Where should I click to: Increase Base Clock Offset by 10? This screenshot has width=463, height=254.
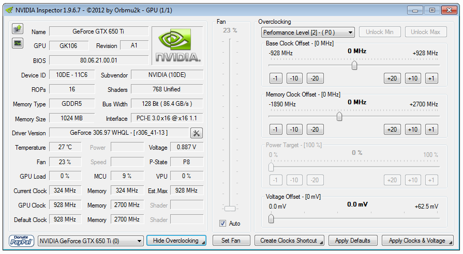413,78
